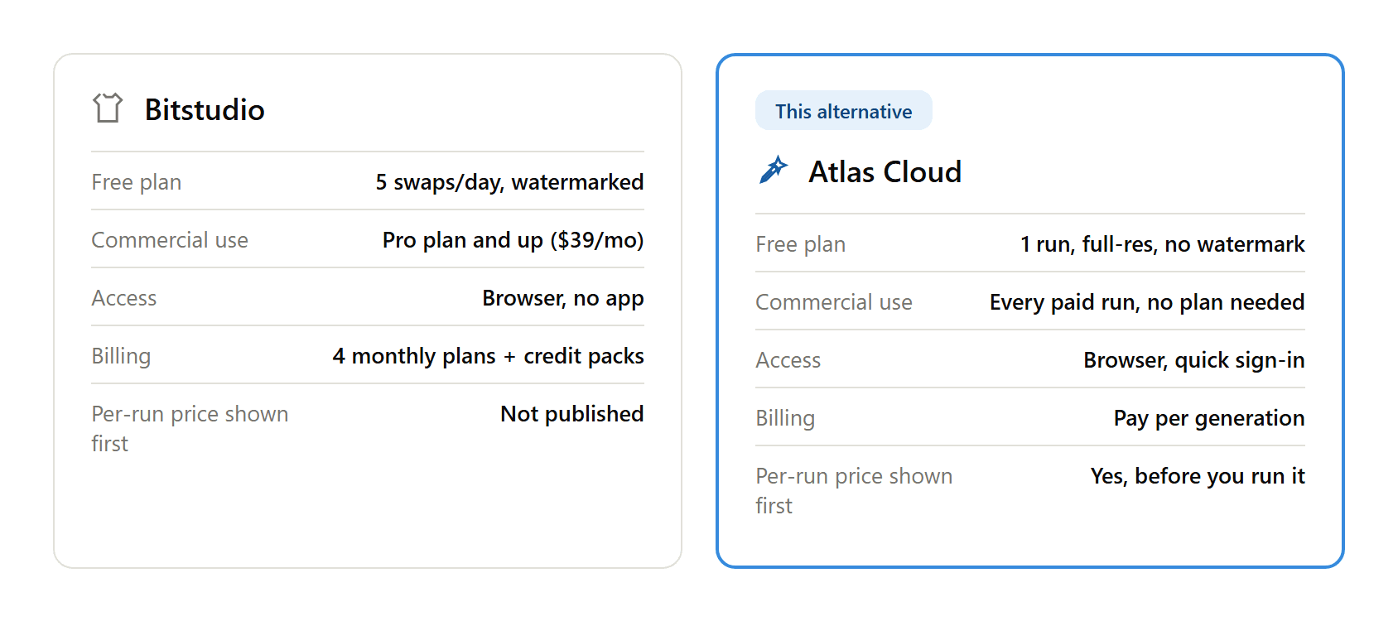Click 'Free plan' label in Atlas Cloud card

(800, 244)
